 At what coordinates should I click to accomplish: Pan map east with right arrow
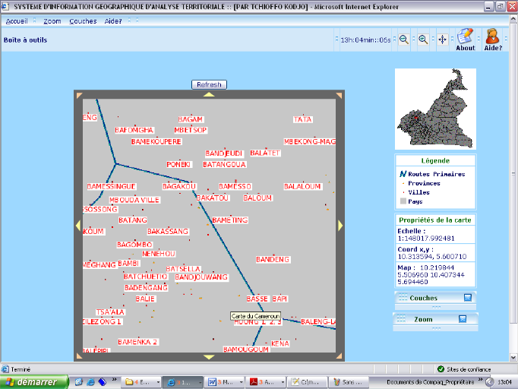pos(340,225)
